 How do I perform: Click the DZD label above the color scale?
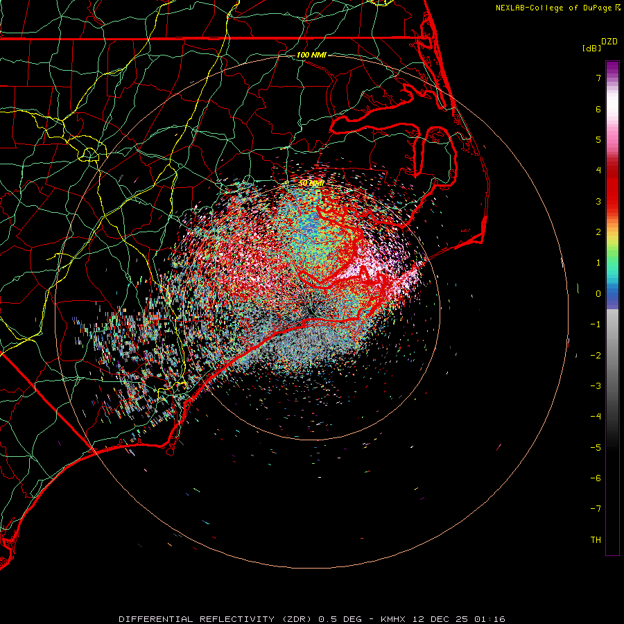[x=609, y=41]
